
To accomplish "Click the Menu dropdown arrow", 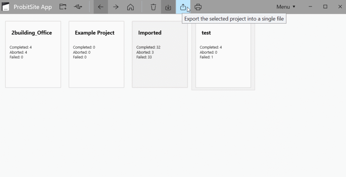I will click(x=294, y=7).
